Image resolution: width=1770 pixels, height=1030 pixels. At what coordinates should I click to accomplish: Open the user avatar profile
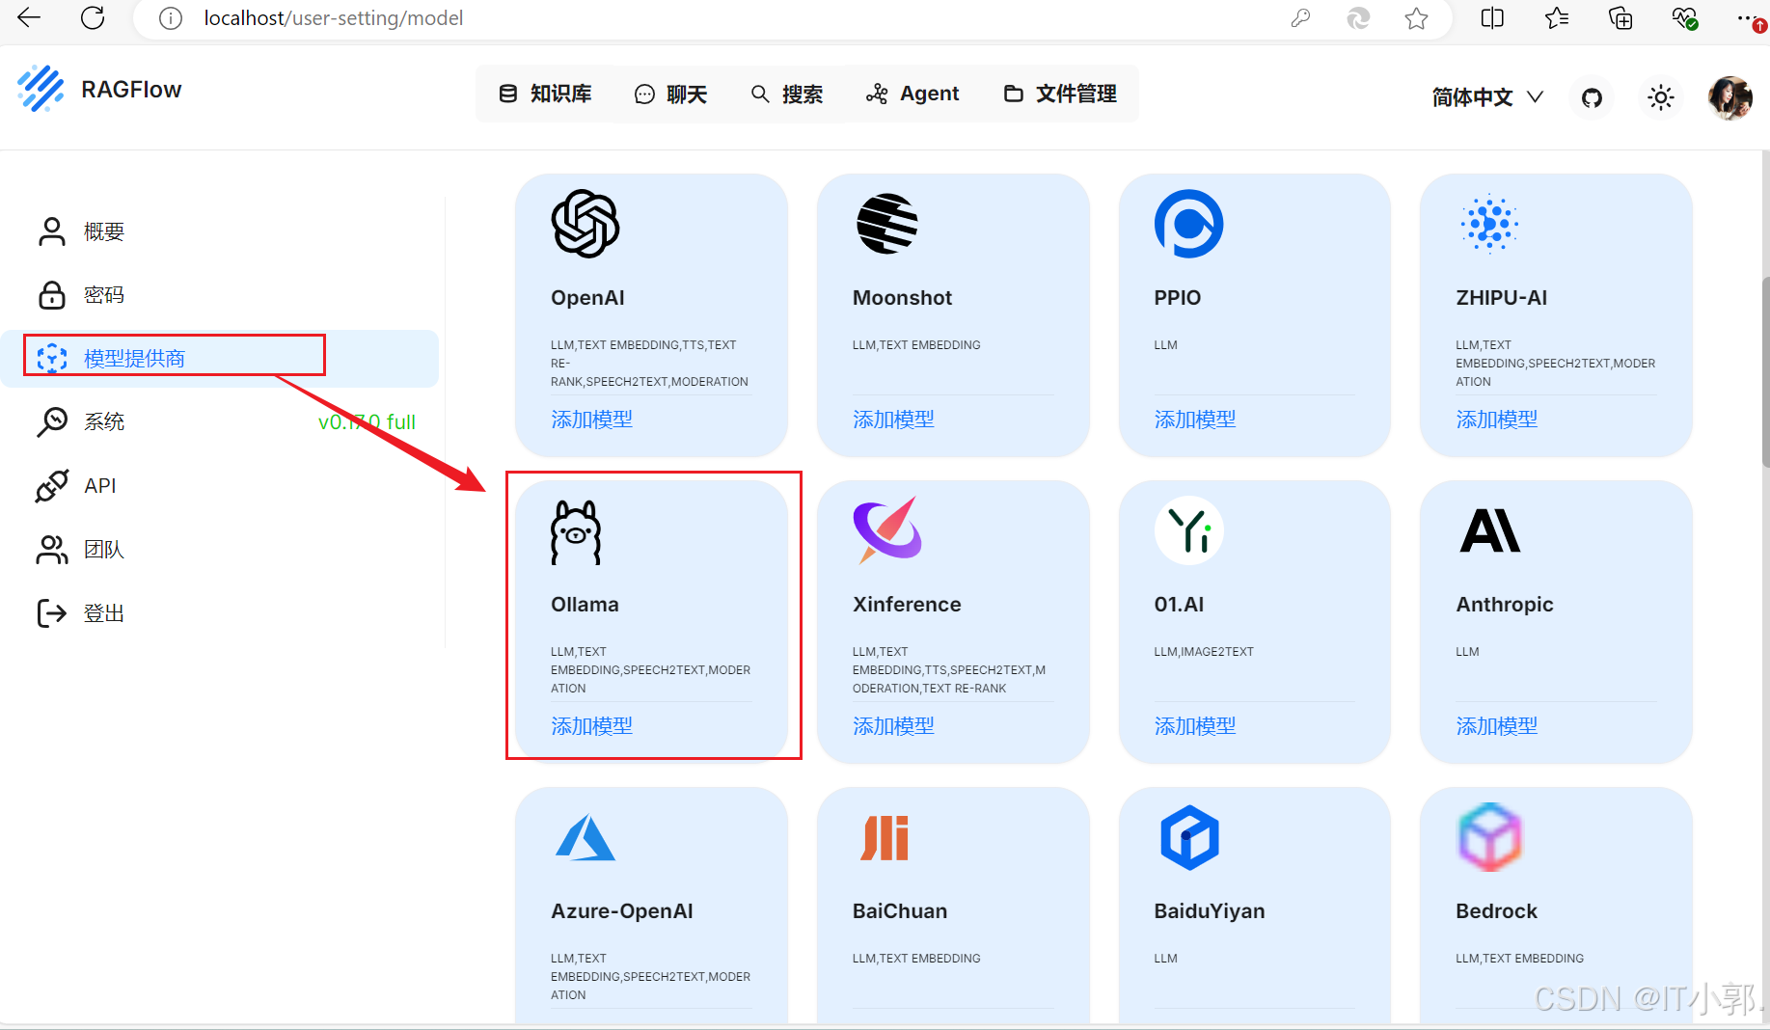pos(1730,97)
